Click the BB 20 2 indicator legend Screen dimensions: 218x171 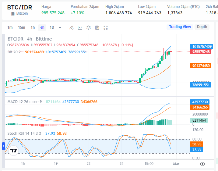click(14, 52)
